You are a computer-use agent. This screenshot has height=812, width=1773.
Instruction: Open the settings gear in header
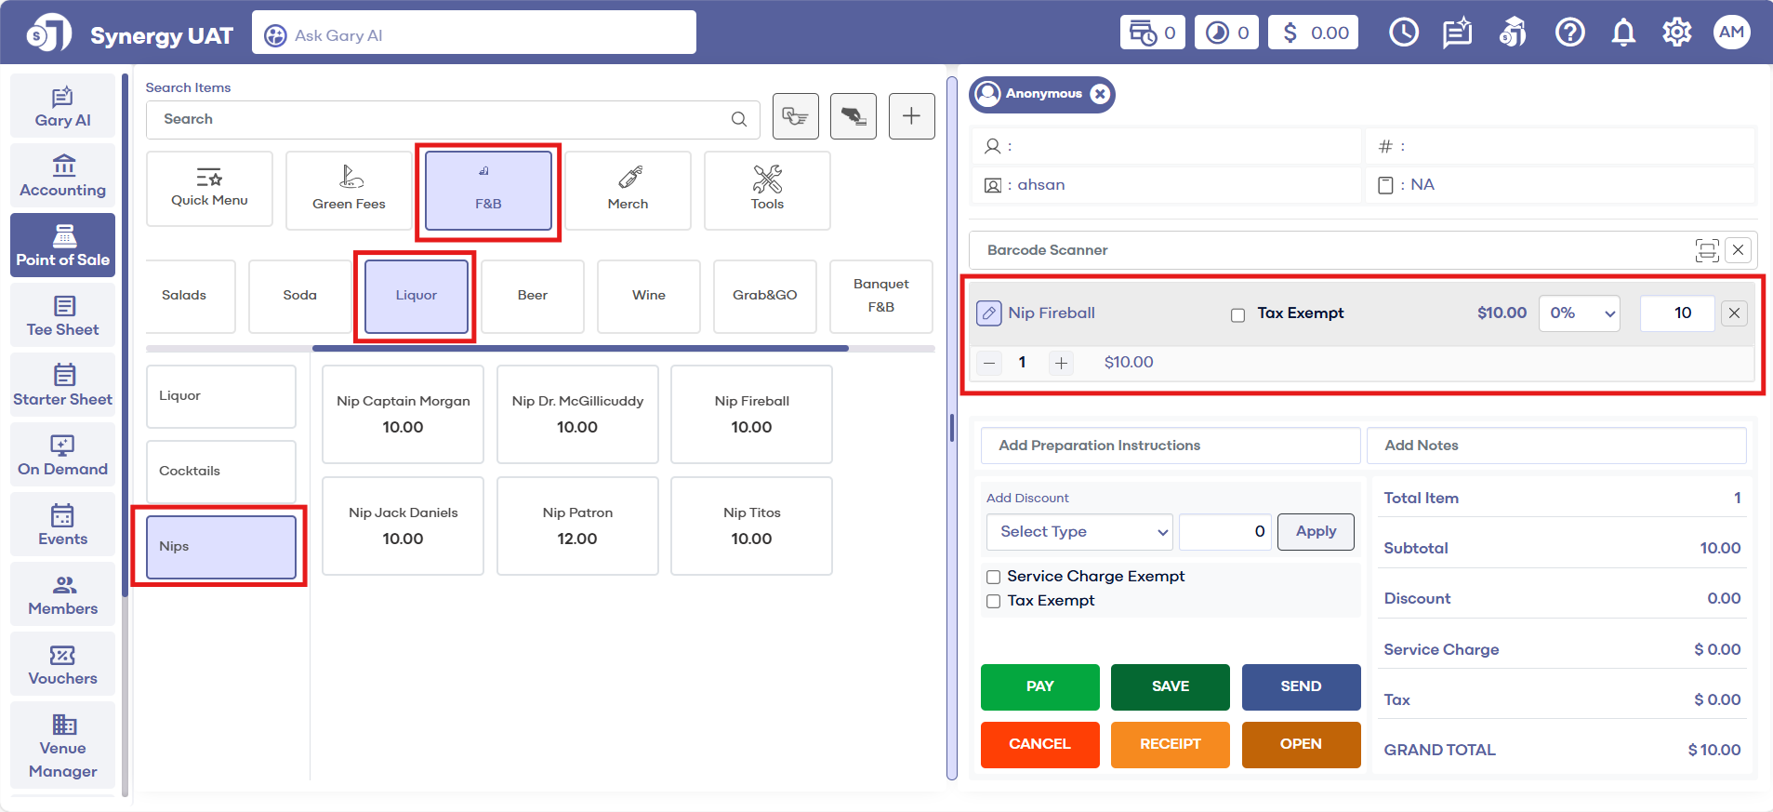pos(1676,33)
